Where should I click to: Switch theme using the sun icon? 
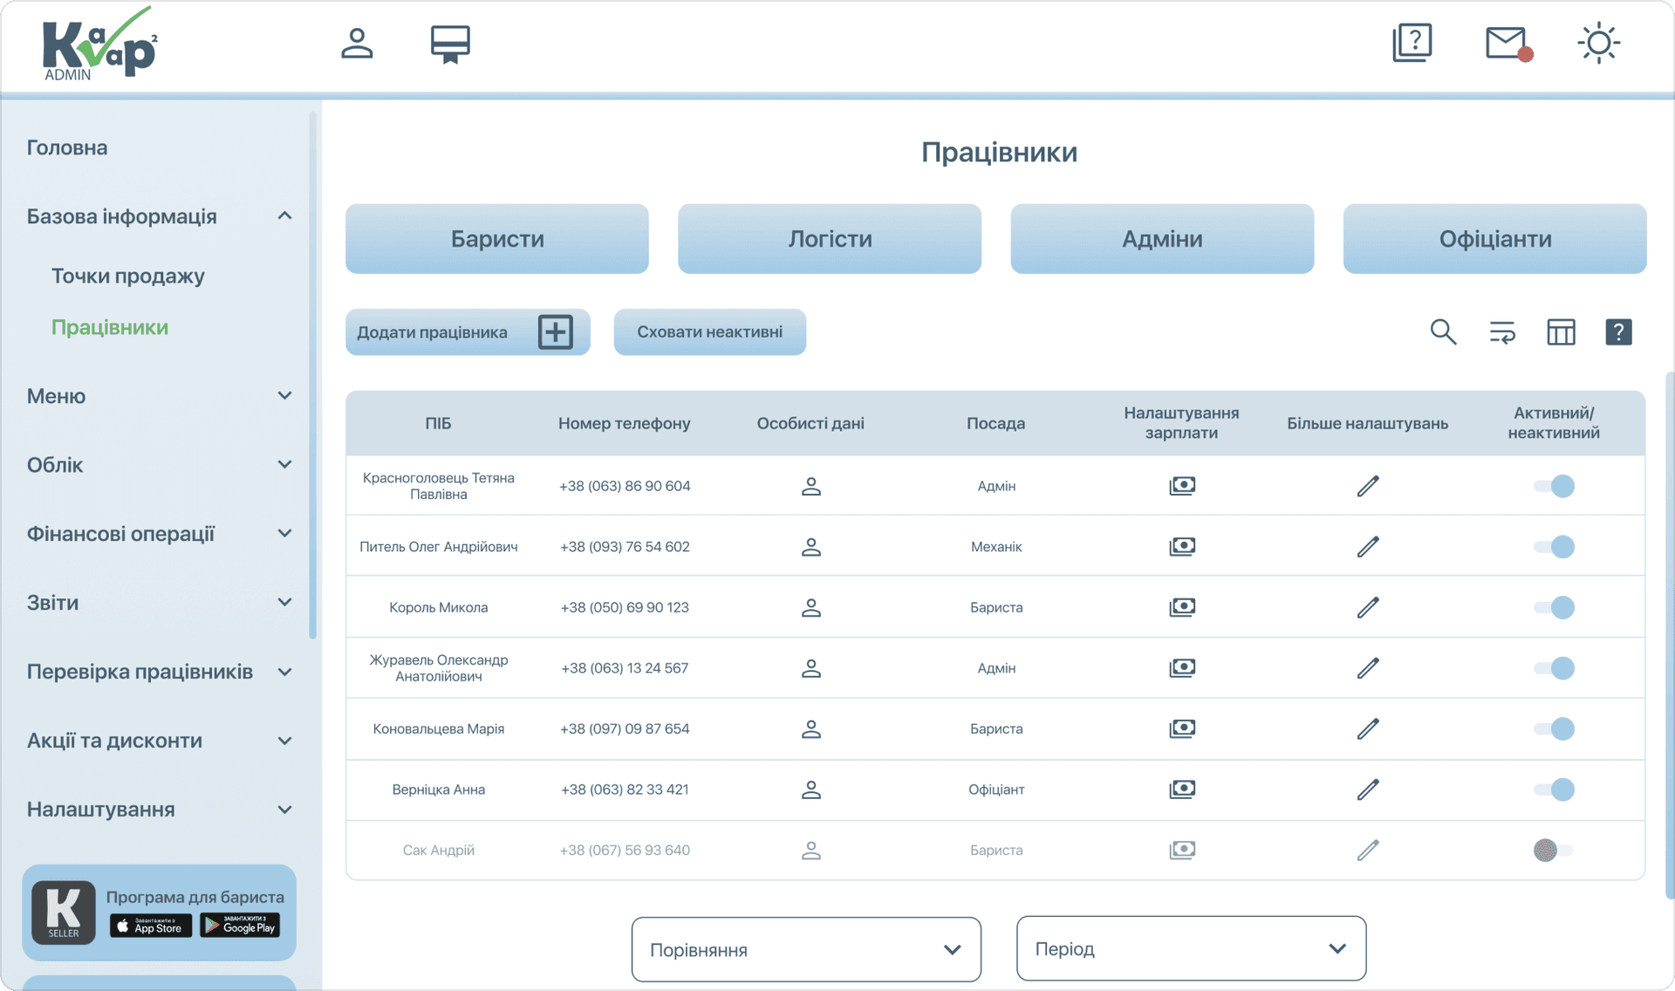[x=1598, y=43]
